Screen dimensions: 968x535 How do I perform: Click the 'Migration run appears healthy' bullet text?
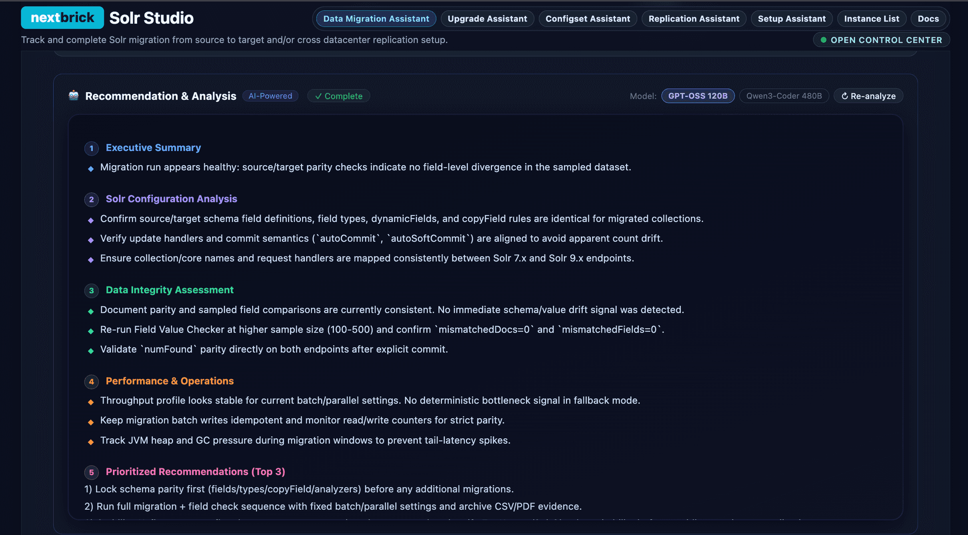pyautogui.click(x=366, y=167)
